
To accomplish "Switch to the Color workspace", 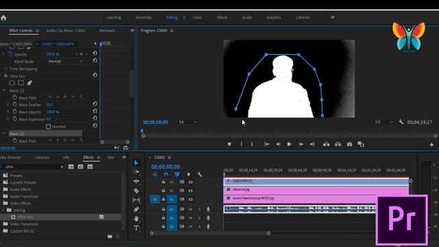I will point(197,18).
